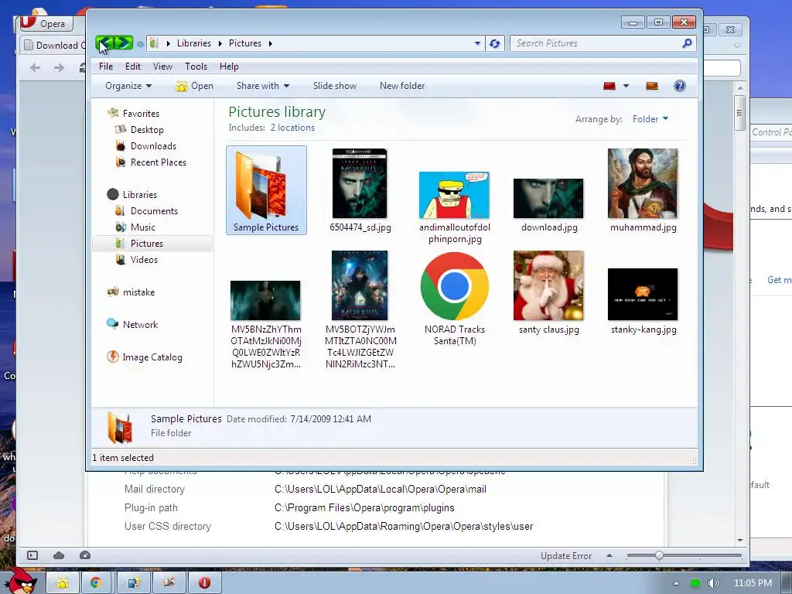Select the Desktop icon under Favorites
This screenshot has height=594, width=792.
[120, 130]
